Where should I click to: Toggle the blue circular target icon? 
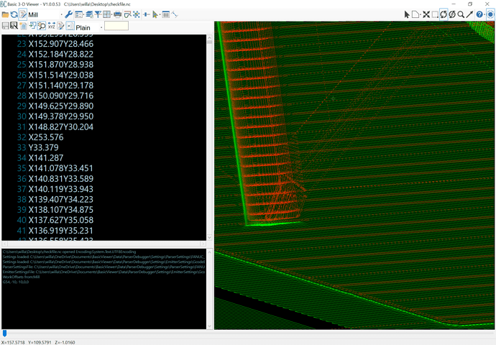490,14
